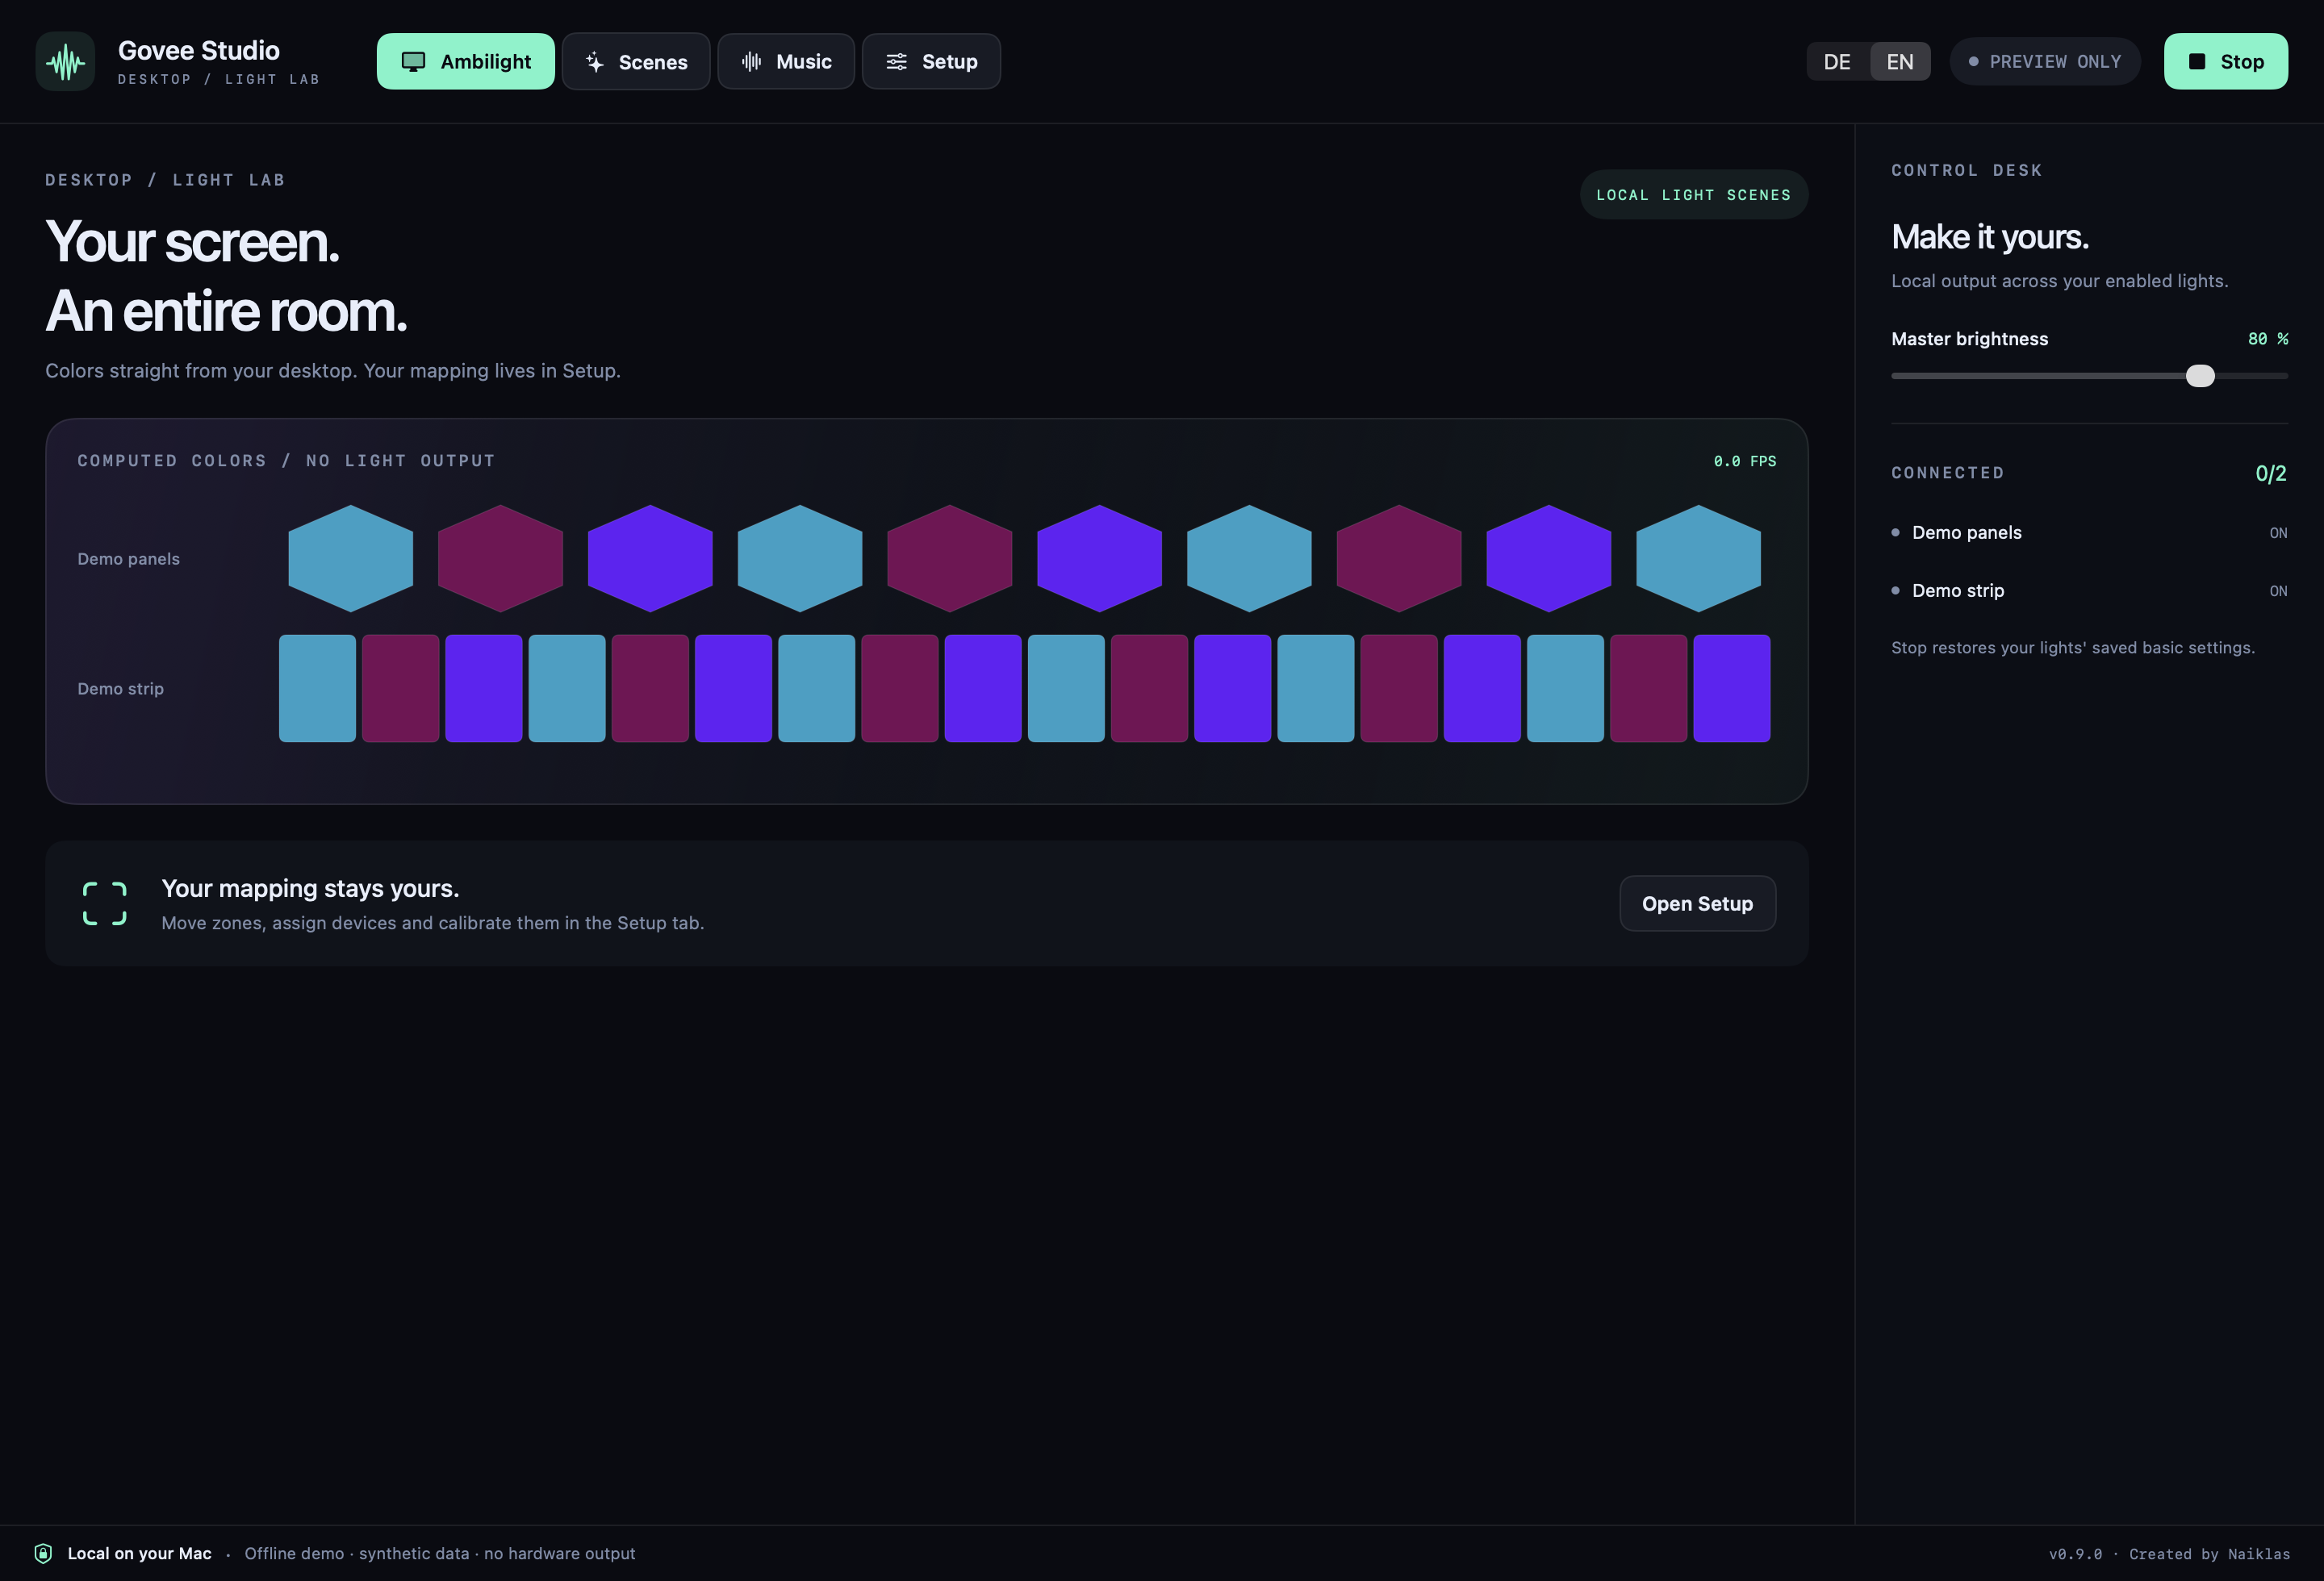The height and width of the screenshot is (1581, 2324).
Task: Switch to the Music tab
Action: click(786, 62)
